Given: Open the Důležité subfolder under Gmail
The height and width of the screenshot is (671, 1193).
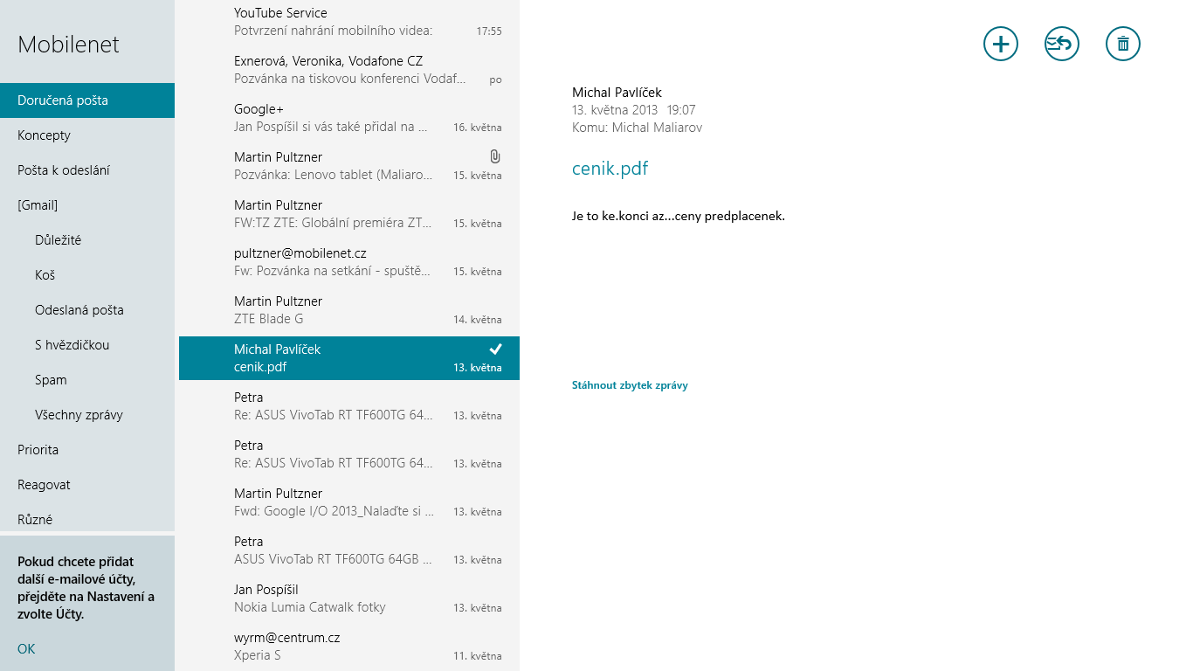Looking at the screenshot, I should pos(59,239).
